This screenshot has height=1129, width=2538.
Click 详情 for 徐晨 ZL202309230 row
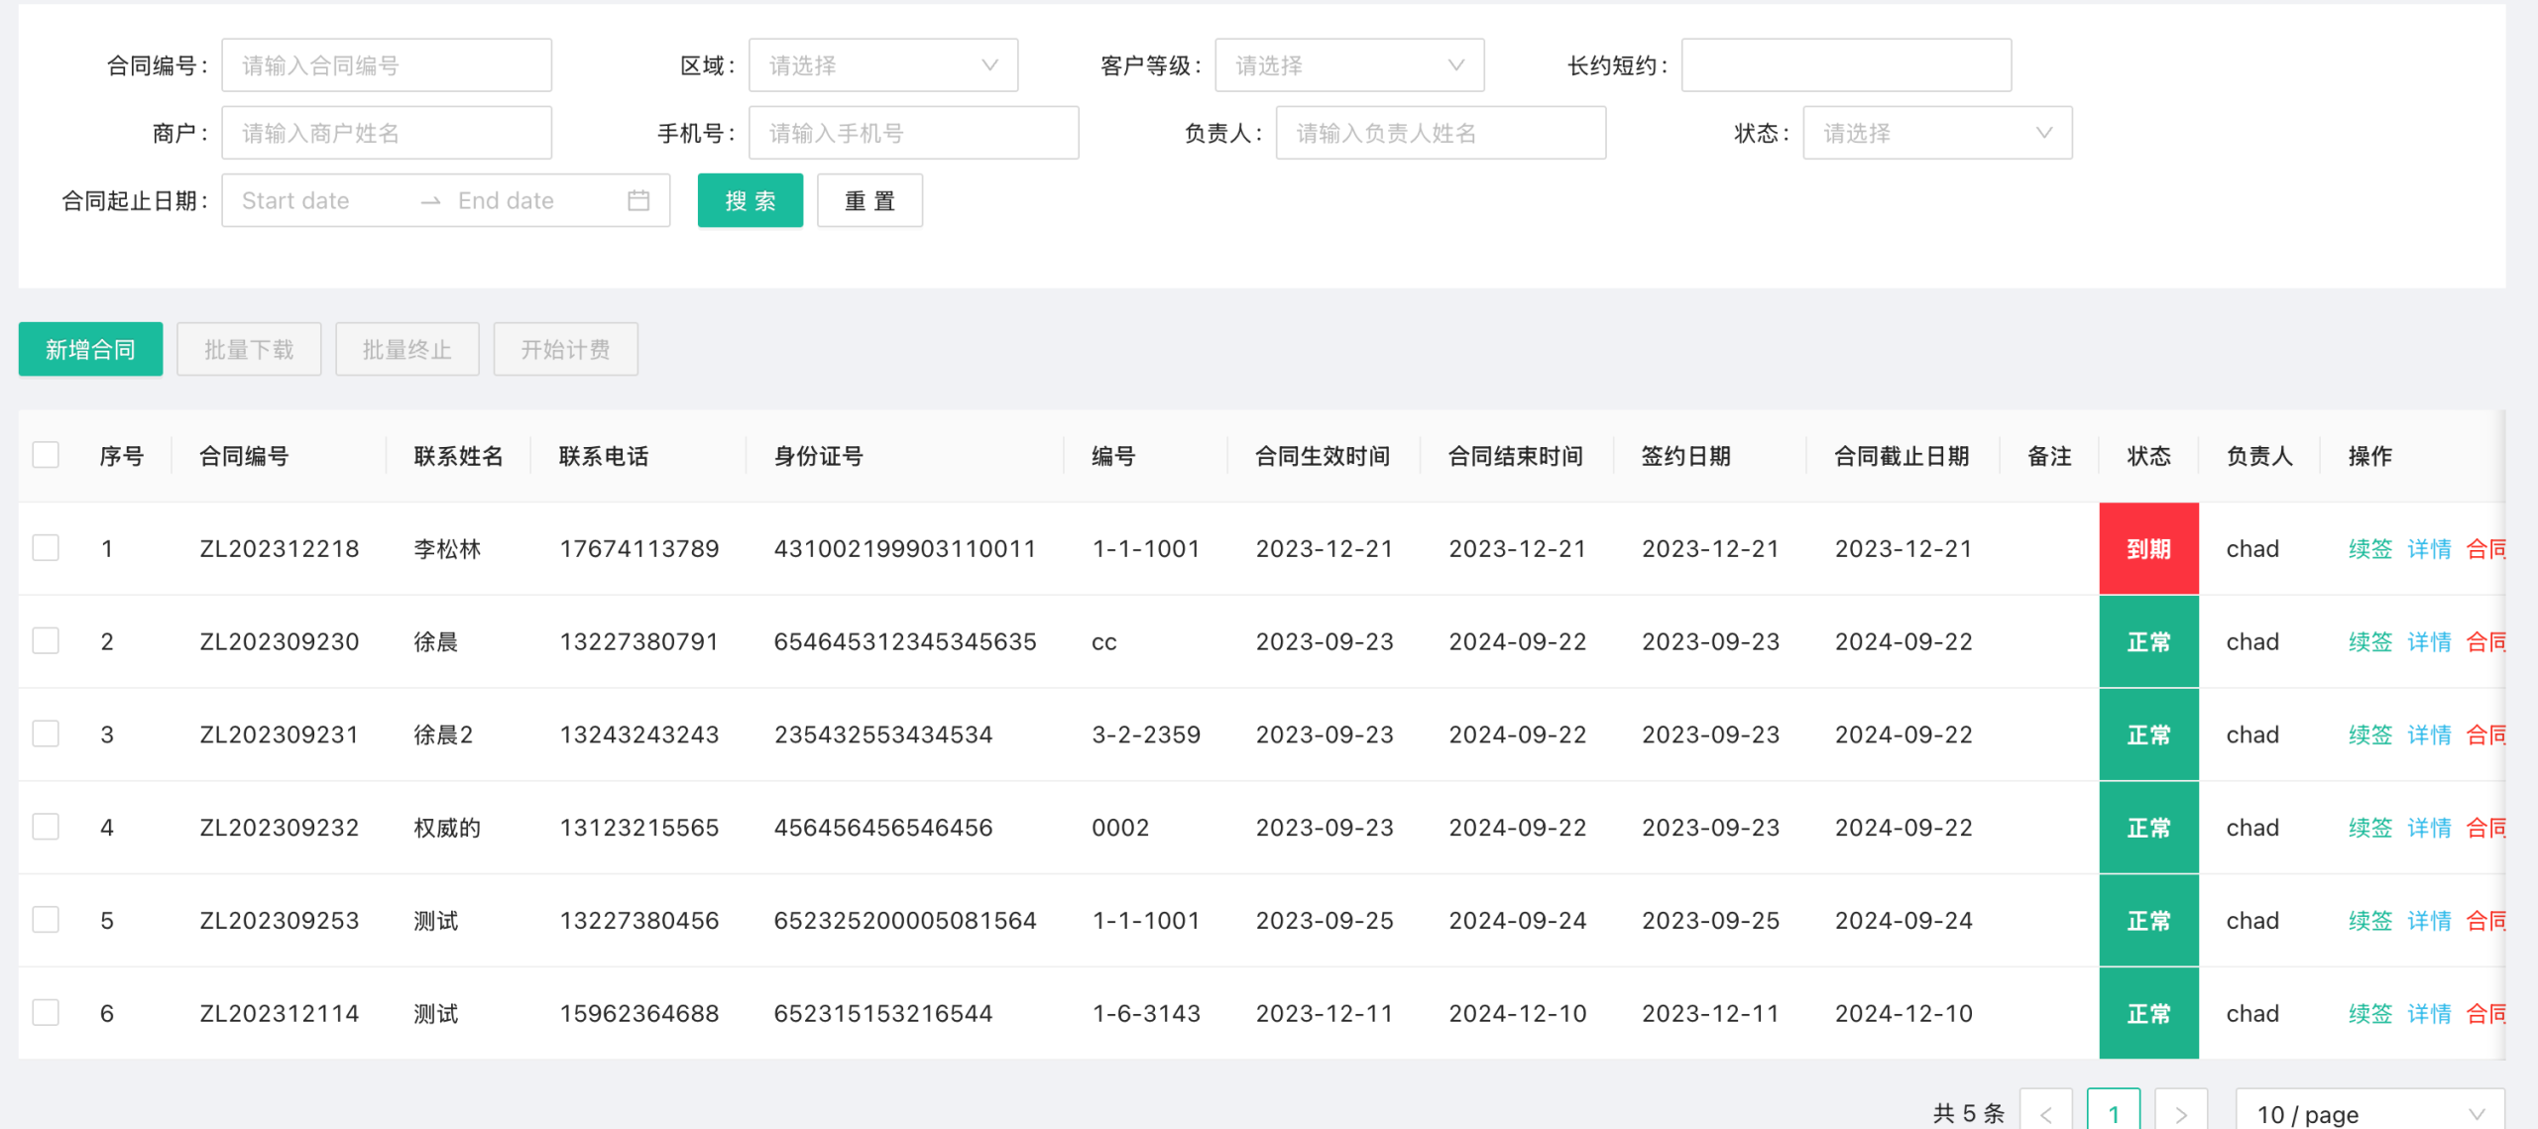click(2429, 641)
